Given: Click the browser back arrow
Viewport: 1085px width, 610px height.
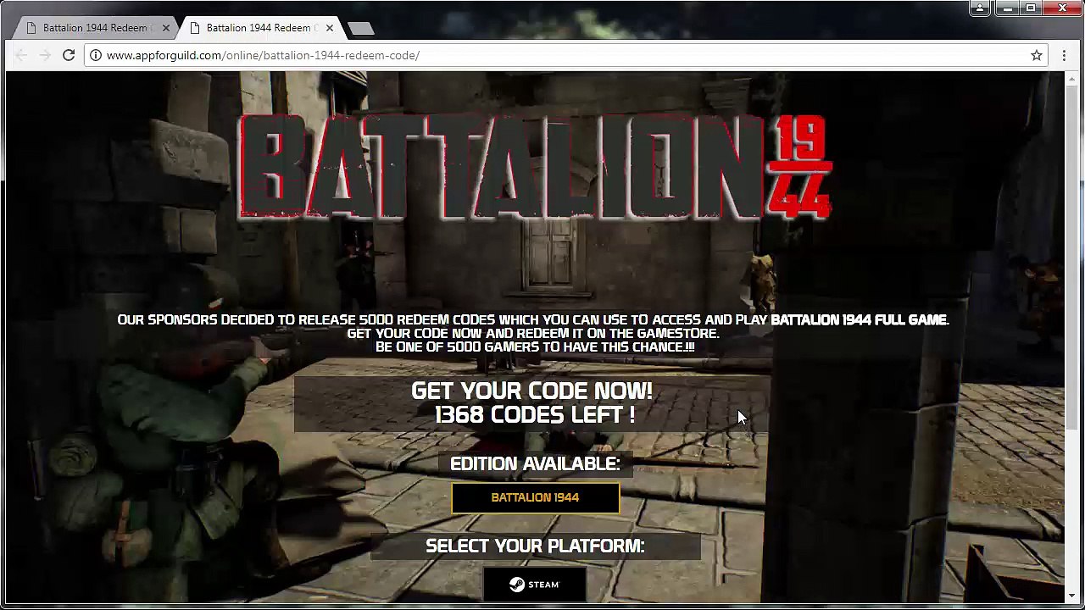Looking at the screenshot, I should (21, 55).
